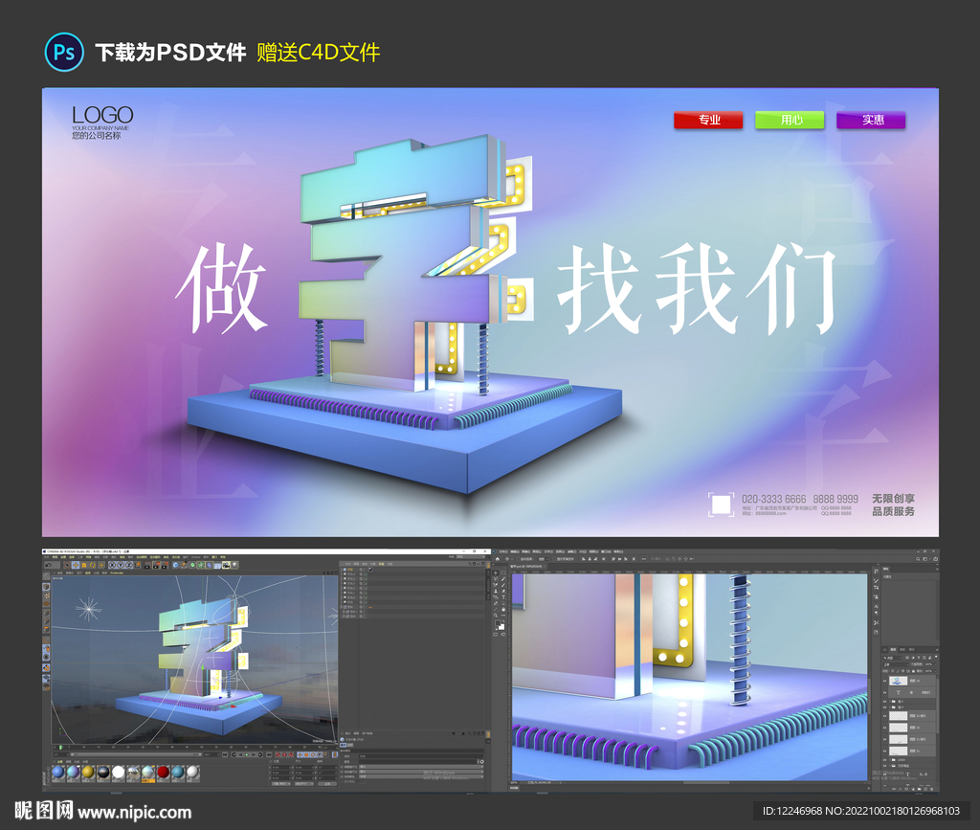Hide the text layer in Photoshop
Screen dimensions: 980x830
point(885,692)
